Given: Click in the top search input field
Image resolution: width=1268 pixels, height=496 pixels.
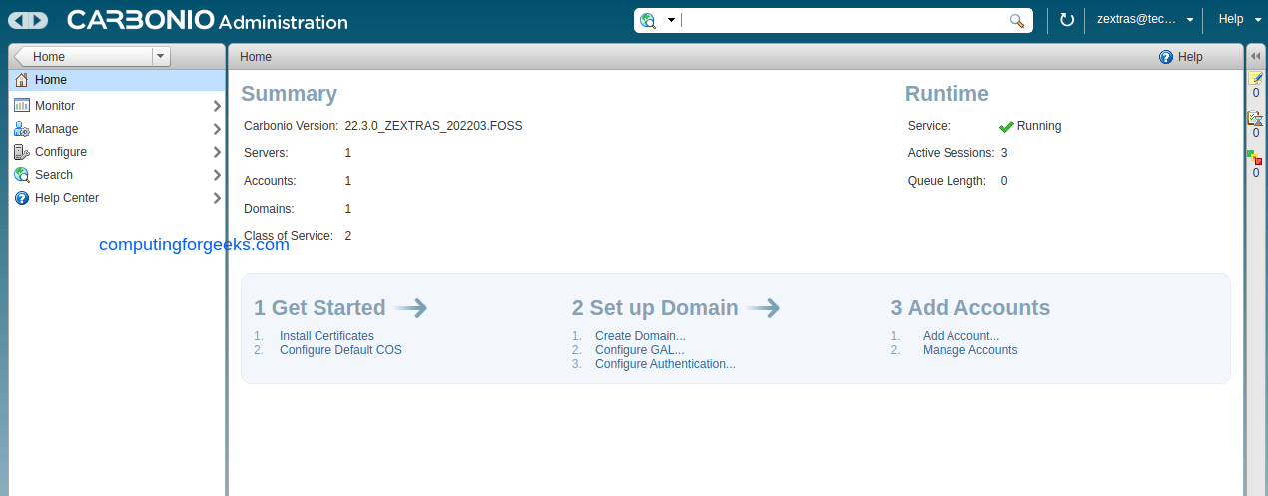Looking at the screenshot, I should pos(843,20).
